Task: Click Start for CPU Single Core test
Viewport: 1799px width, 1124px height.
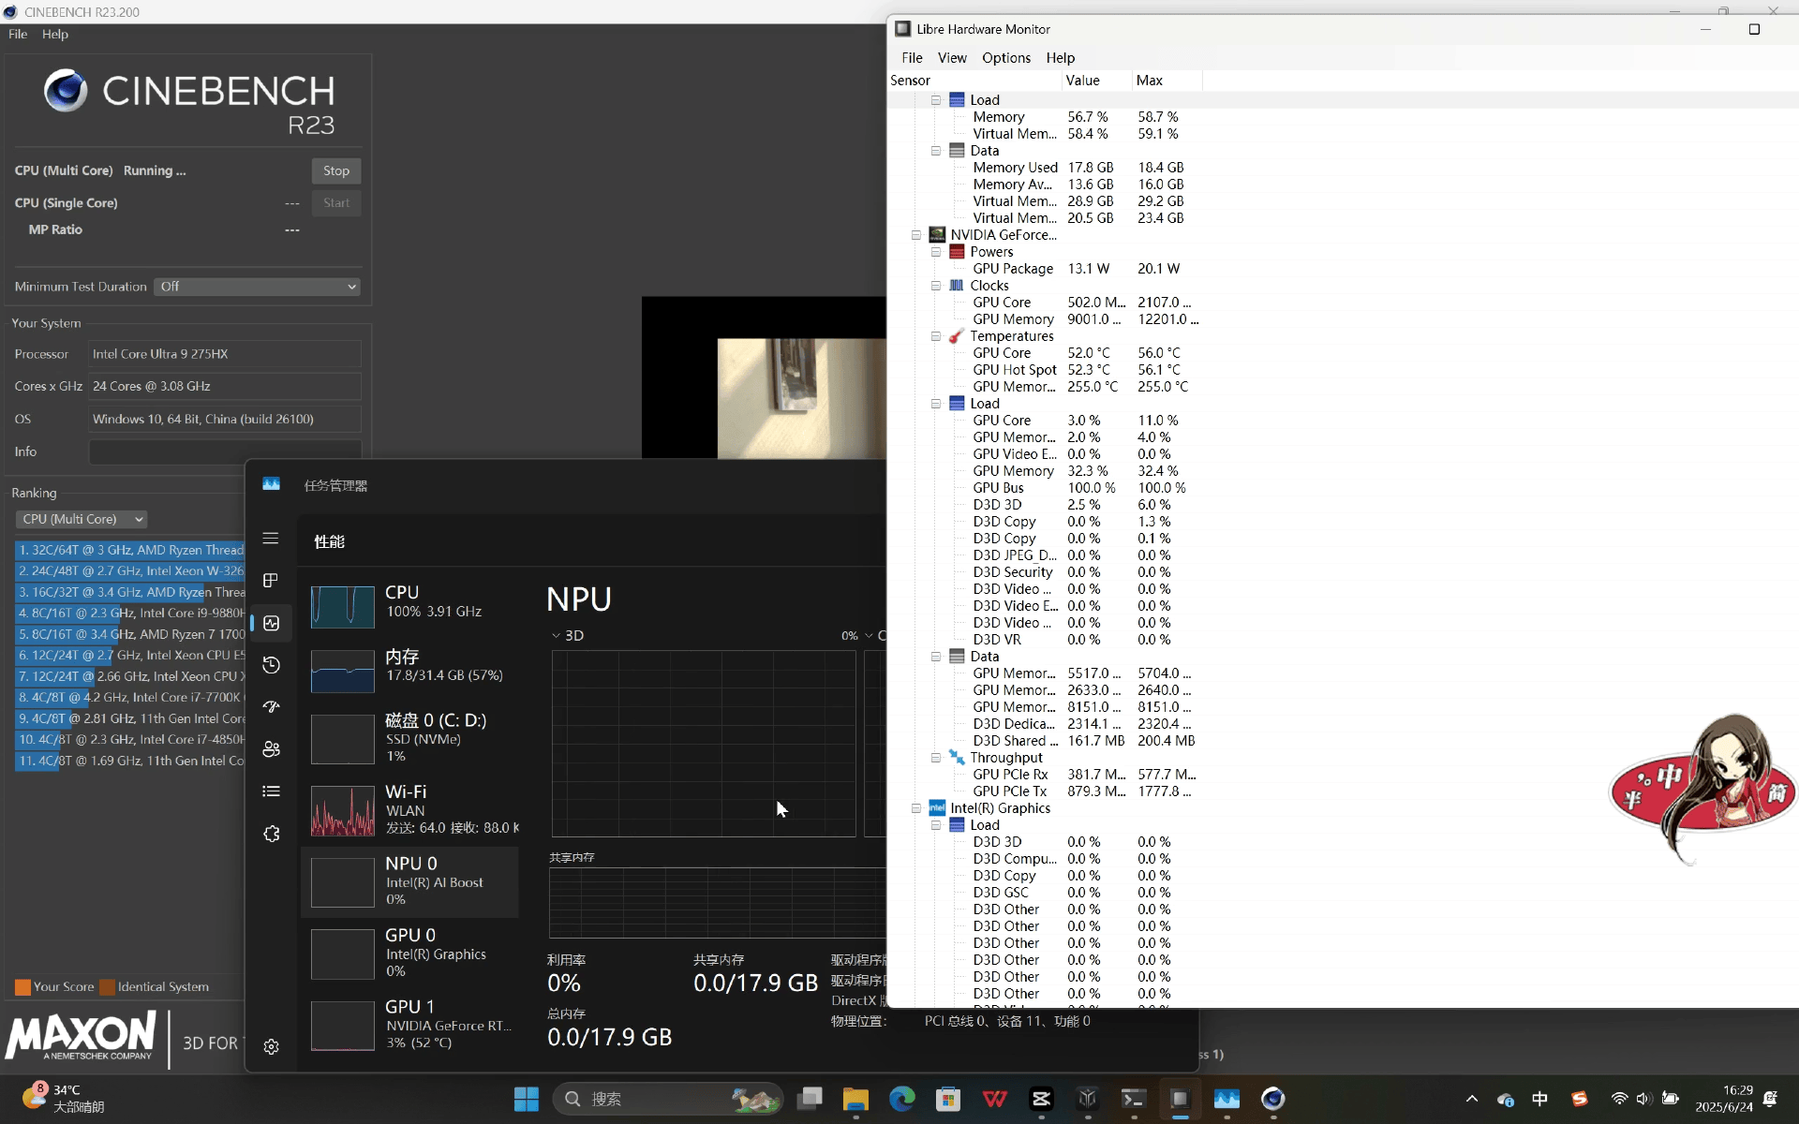Action: 336,202
